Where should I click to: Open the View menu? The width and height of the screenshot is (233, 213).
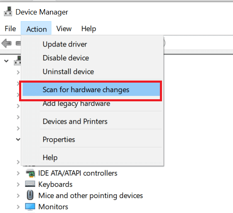click(x=64, y=29)
